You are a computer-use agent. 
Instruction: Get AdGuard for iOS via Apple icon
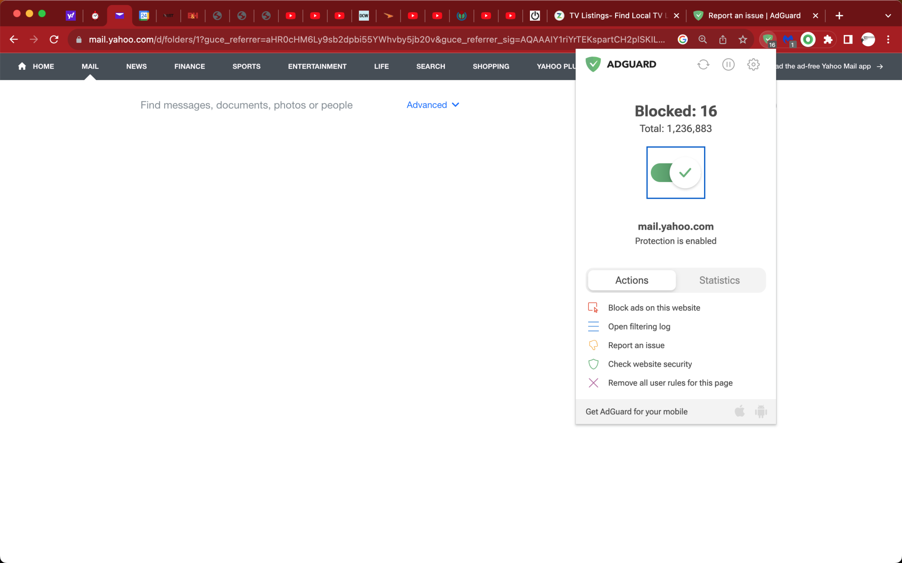click(739, 411)
